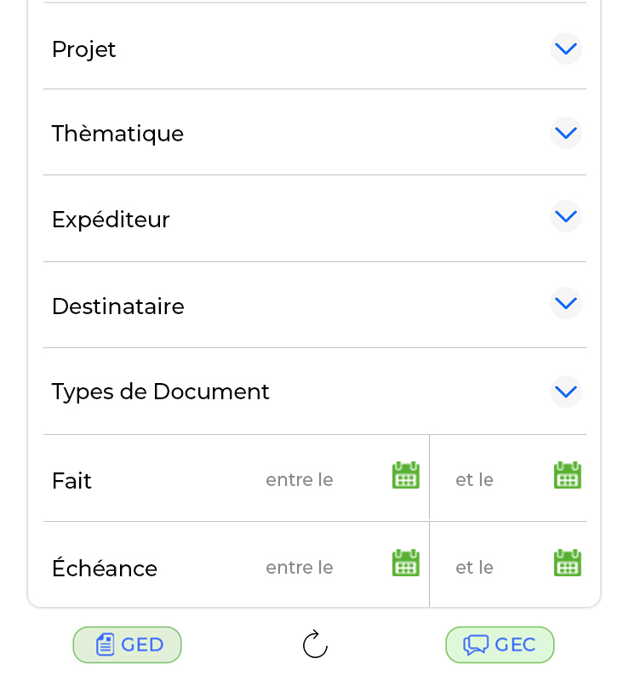
Task: Open calendar for Échéance start date
Action: 406,563
